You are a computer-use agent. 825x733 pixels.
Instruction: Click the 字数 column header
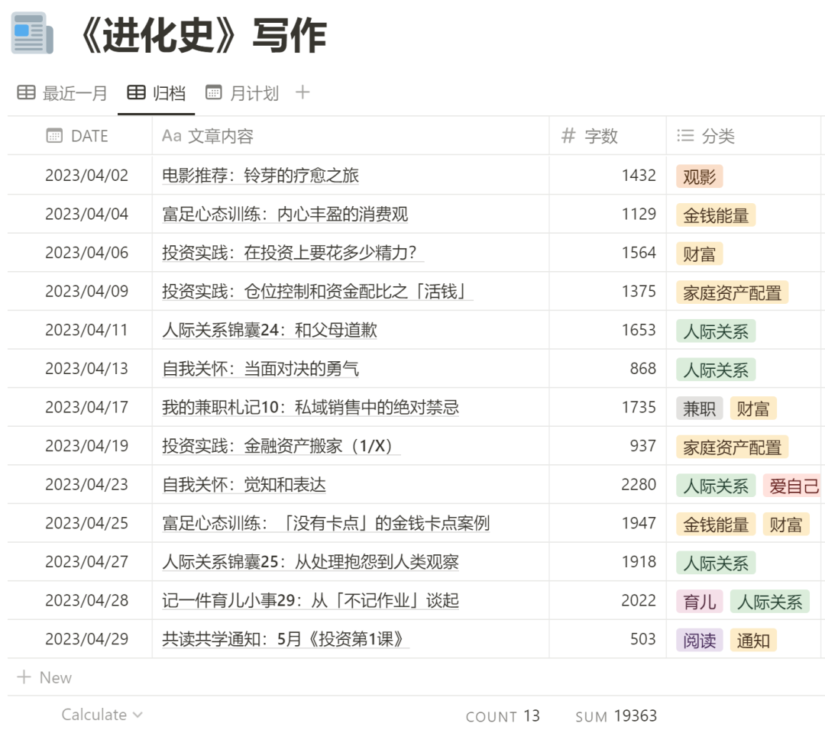coord(608,136)
